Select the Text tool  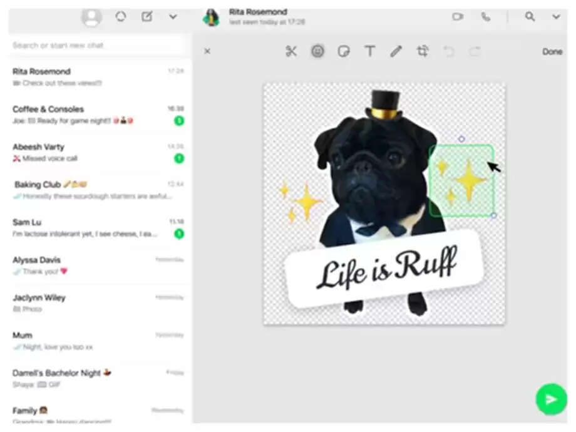[x=370, y=51]
